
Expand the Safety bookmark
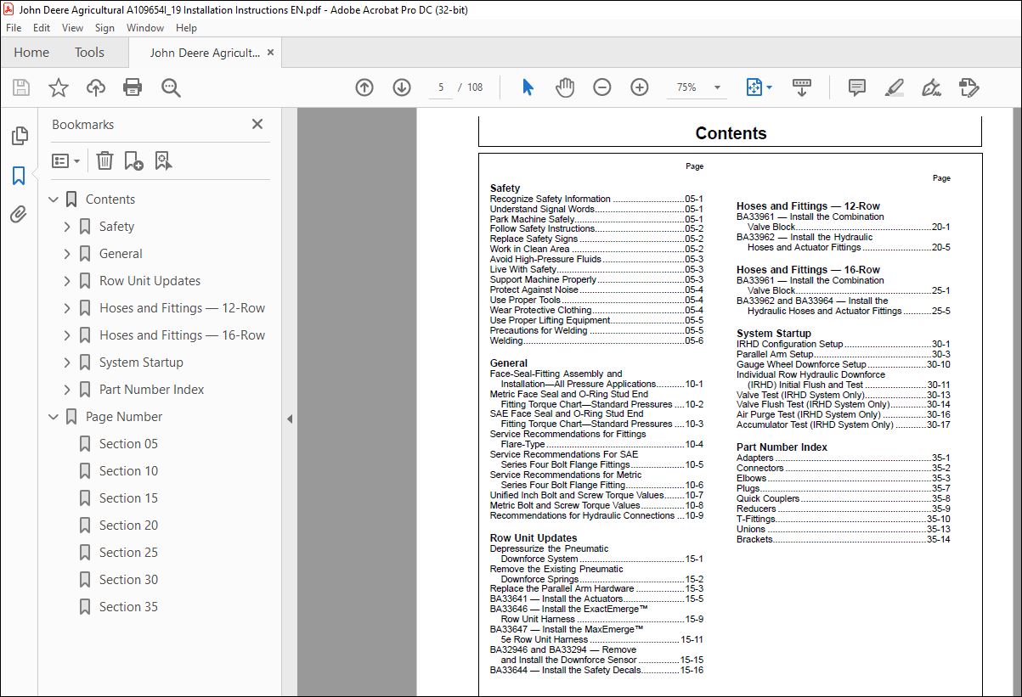tap(67, 227)
